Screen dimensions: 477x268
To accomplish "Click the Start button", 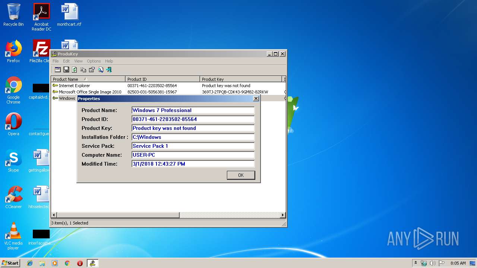I will coord(10,263).
